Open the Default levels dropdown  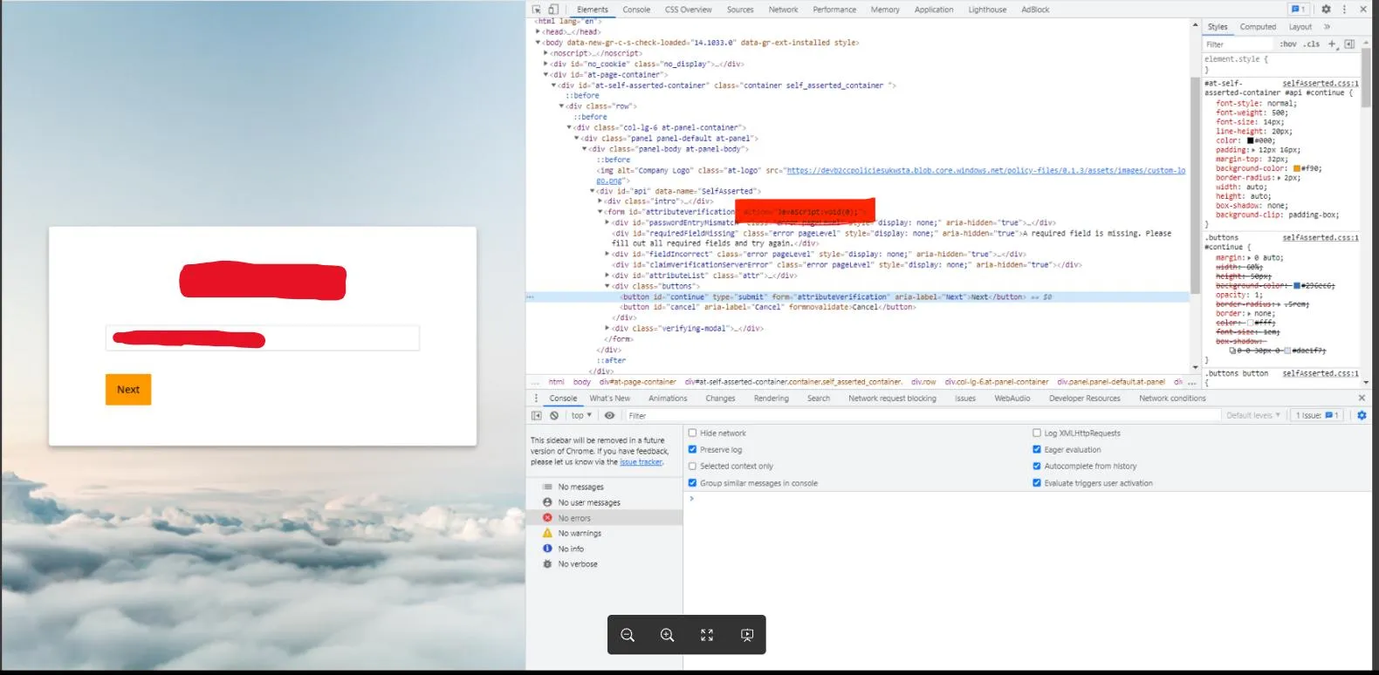[x=1253, y=415]
